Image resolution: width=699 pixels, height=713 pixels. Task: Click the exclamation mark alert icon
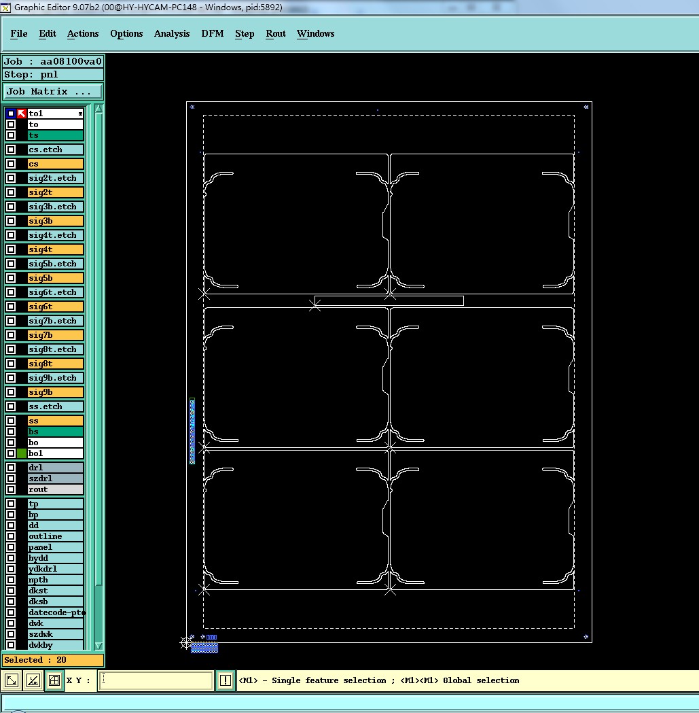226,680
